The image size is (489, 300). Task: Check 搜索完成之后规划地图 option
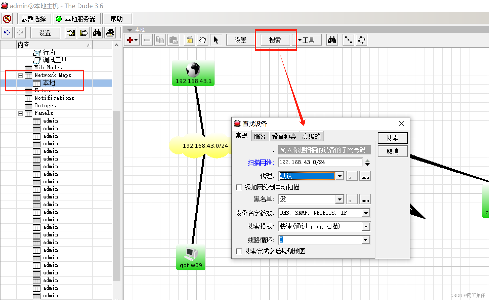pos(239,251)
